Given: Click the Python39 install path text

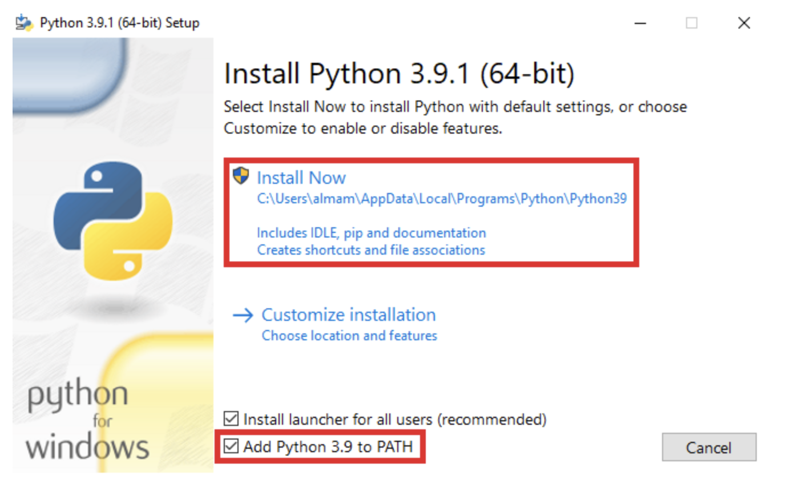Looking at the screenshot, I should coord(442,199).
